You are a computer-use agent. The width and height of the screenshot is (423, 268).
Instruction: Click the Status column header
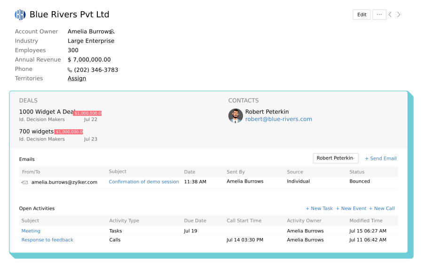[357, 172]
